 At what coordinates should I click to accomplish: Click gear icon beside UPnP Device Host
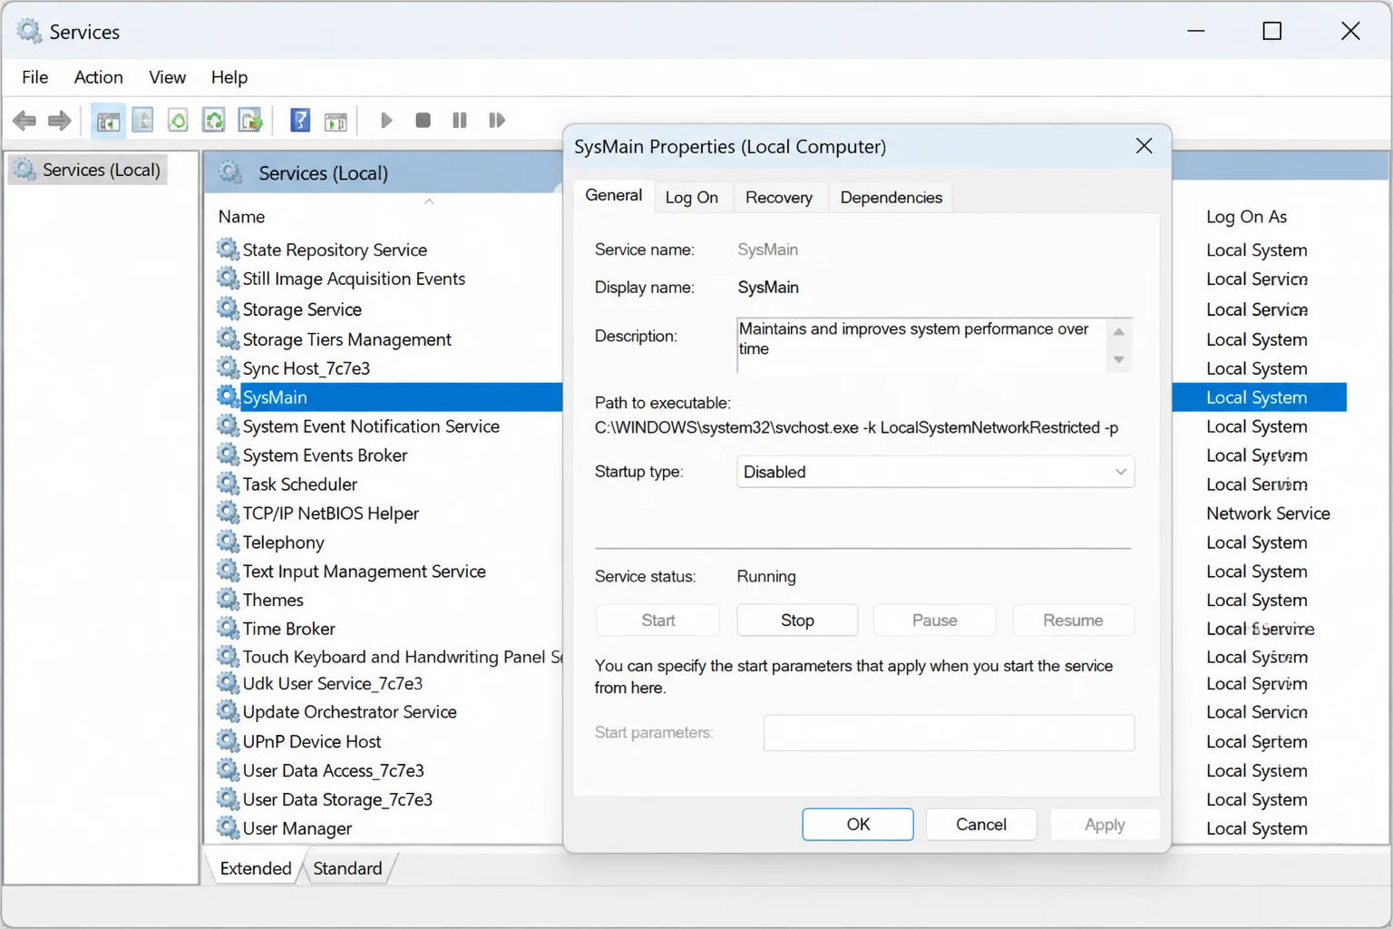tap(228, 740)
